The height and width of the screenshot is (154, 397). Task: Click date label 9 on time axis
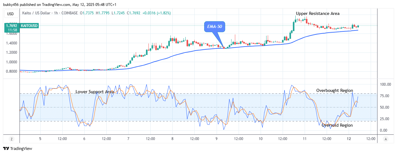(x=216, y=139)
